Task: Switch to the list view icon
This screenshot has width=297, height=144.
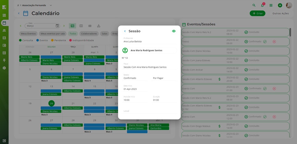Action: [90, 26]
